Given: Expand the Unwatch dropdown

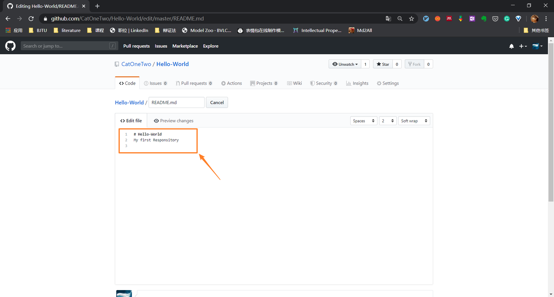Looking at the screenshot, I should tap(345, 64).
